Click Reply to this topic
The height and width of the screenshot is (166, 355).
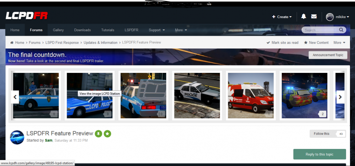[319, 154]
